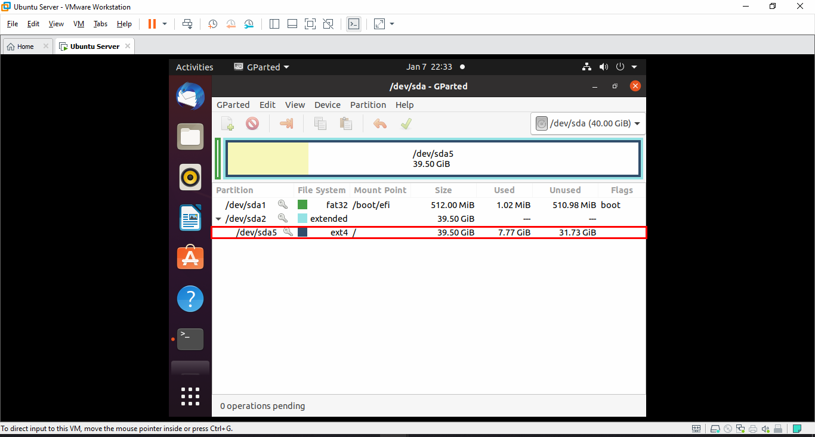Send Ctrl+Alt+Del to the virtual machine
The height and width of the screenshot is (437, 815).
click(187, 24)
